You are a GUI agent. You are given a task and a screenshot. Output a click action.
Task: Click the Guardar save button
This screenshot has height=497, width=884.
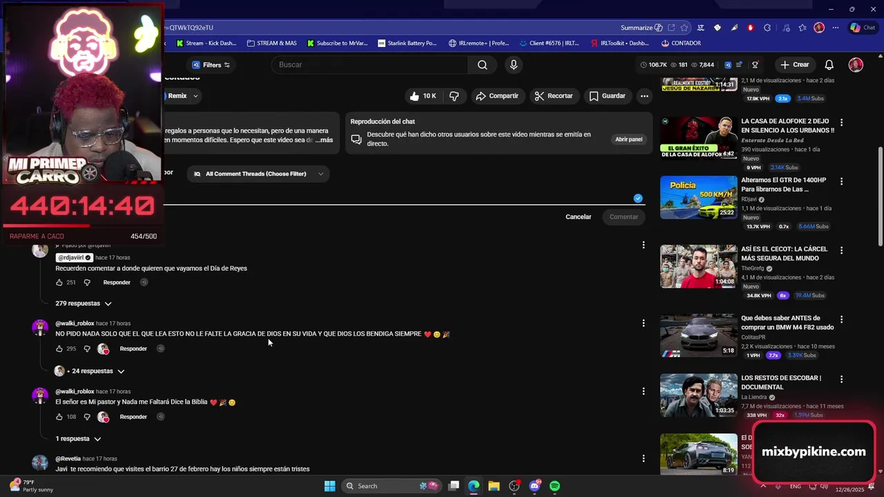(x=607, y=96)
